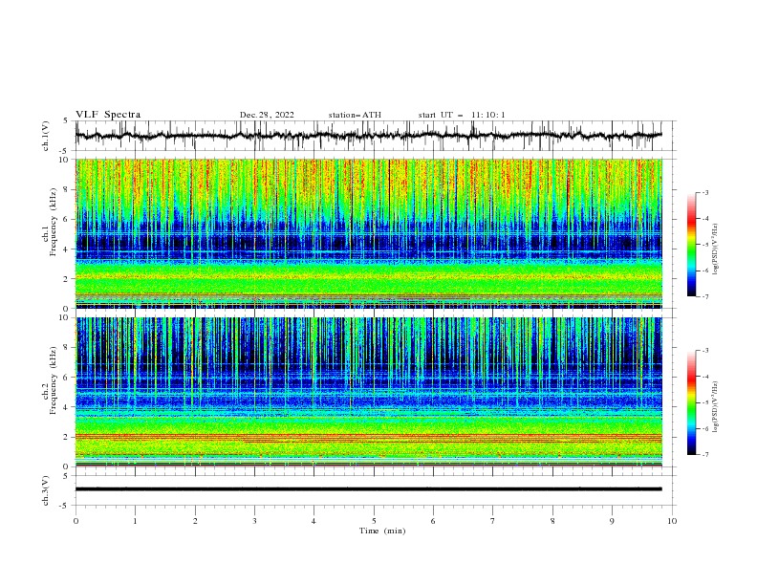Click the "-7" label on the upper colorbar

coord(704,296)
